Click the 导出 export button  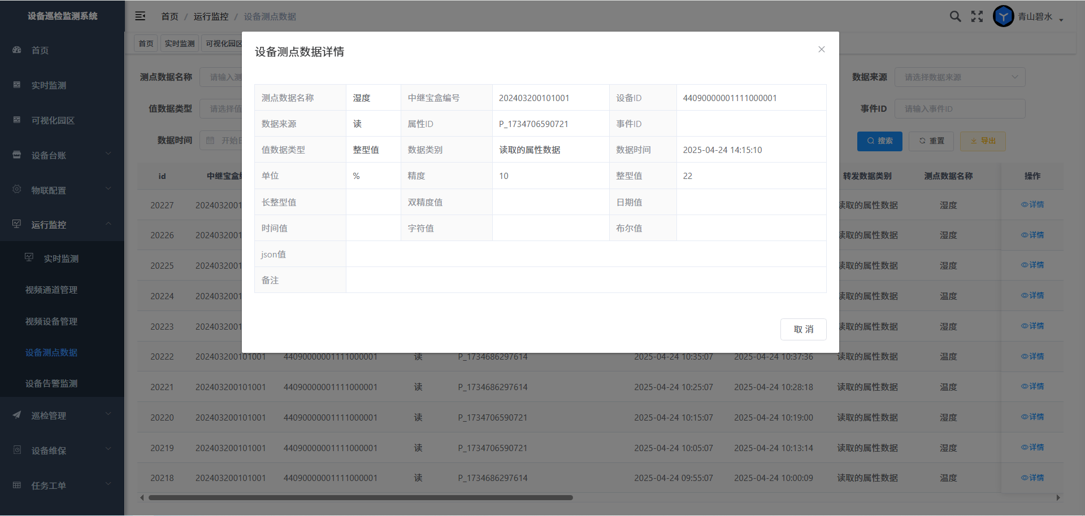pyautogui.click(x=982, y=141)
